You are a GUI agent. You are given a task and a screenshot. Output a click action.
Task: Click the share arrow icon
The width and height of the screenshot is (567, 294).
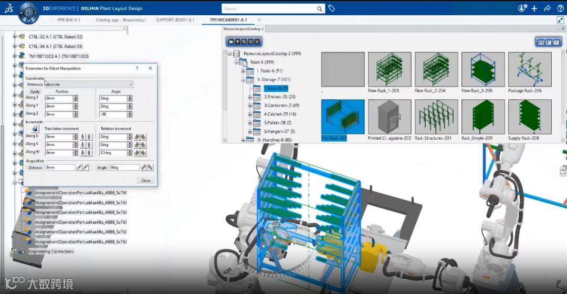[548, 8]
